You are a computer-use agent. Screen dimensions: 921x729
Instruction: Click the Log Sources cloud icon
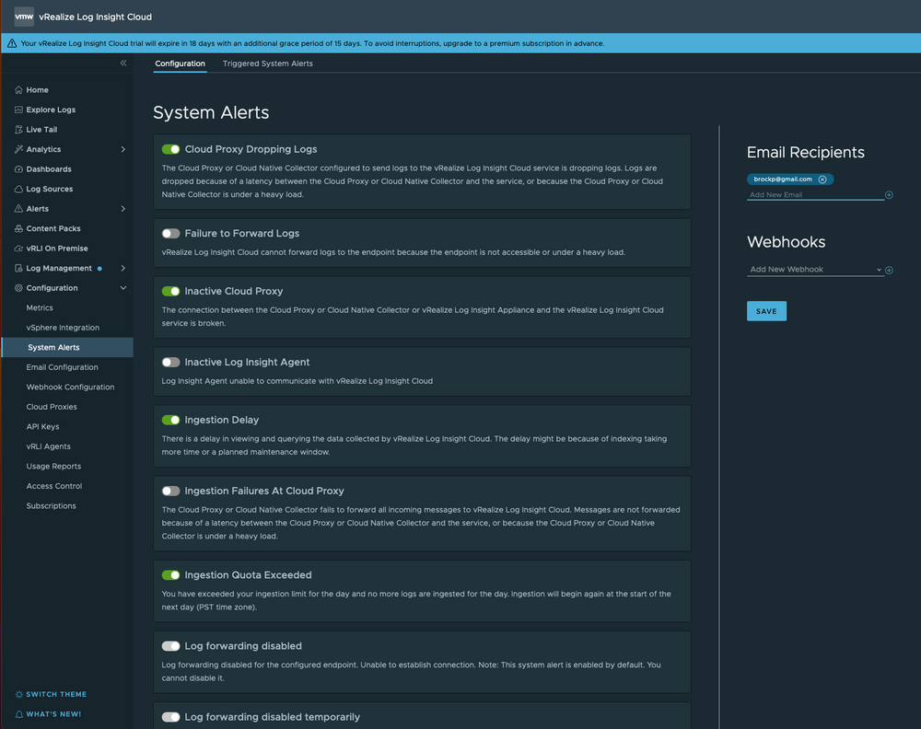click(18, 189)
